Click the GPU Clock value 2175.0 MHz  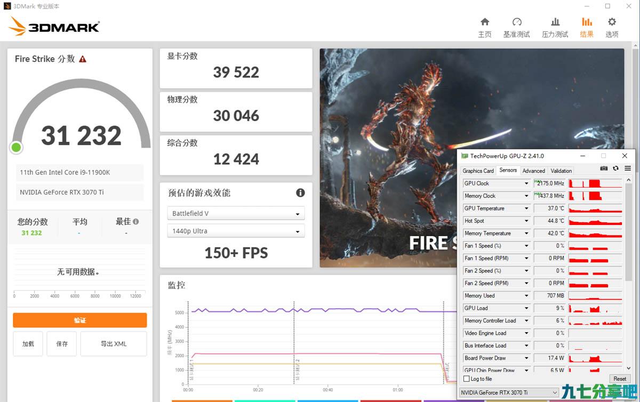point(549,183)
